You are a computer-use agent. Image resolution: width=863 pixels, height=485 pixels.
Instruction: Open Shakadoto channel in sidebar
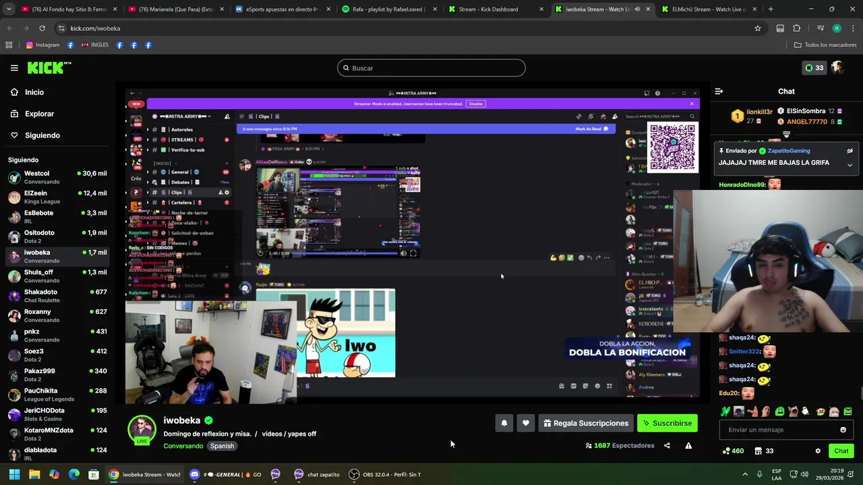point(57,296)
